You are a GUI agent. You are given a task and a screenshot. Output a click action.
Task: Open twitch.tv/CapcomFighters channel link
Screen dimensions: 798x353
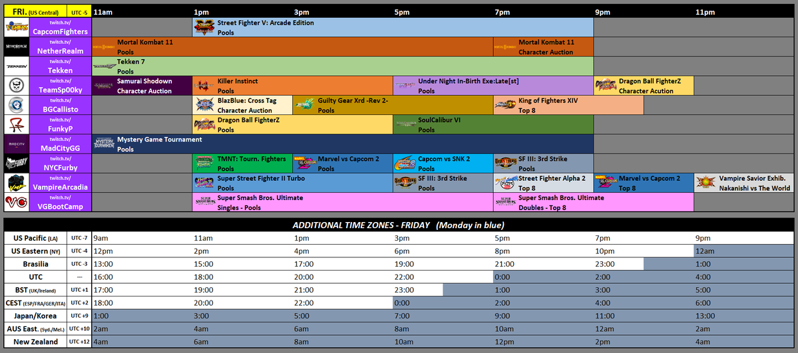pyautogui.click(x=60, y=27)
